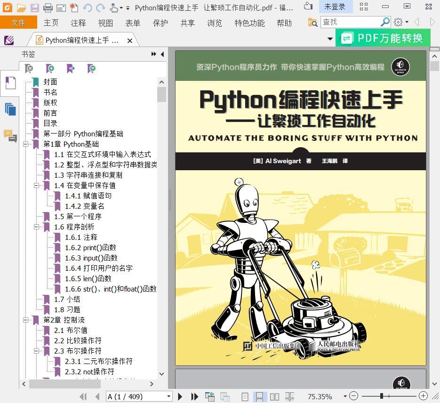
Task: Toggle continuous page view
Action: [259, 396]
